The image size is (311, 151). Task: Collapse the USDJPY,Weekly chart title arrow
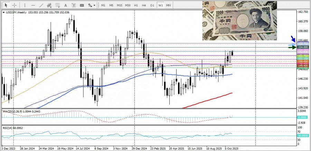pyautogui.click(x=3, y=12)
